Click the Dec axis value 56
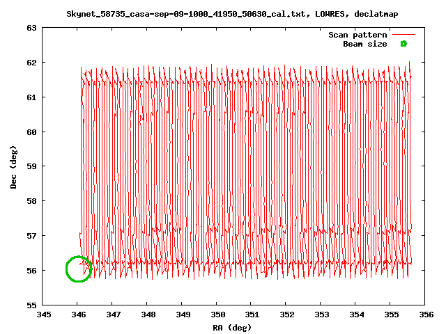The width and height of the screenshot is (446, 334). (31, 271)
